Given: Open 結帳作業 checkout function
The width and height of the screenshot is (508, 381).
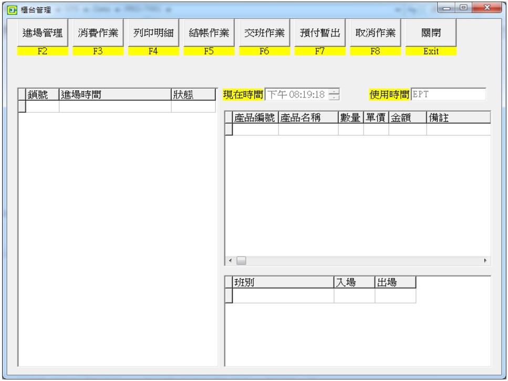Looking at the screenshot, I should [209, 34].
